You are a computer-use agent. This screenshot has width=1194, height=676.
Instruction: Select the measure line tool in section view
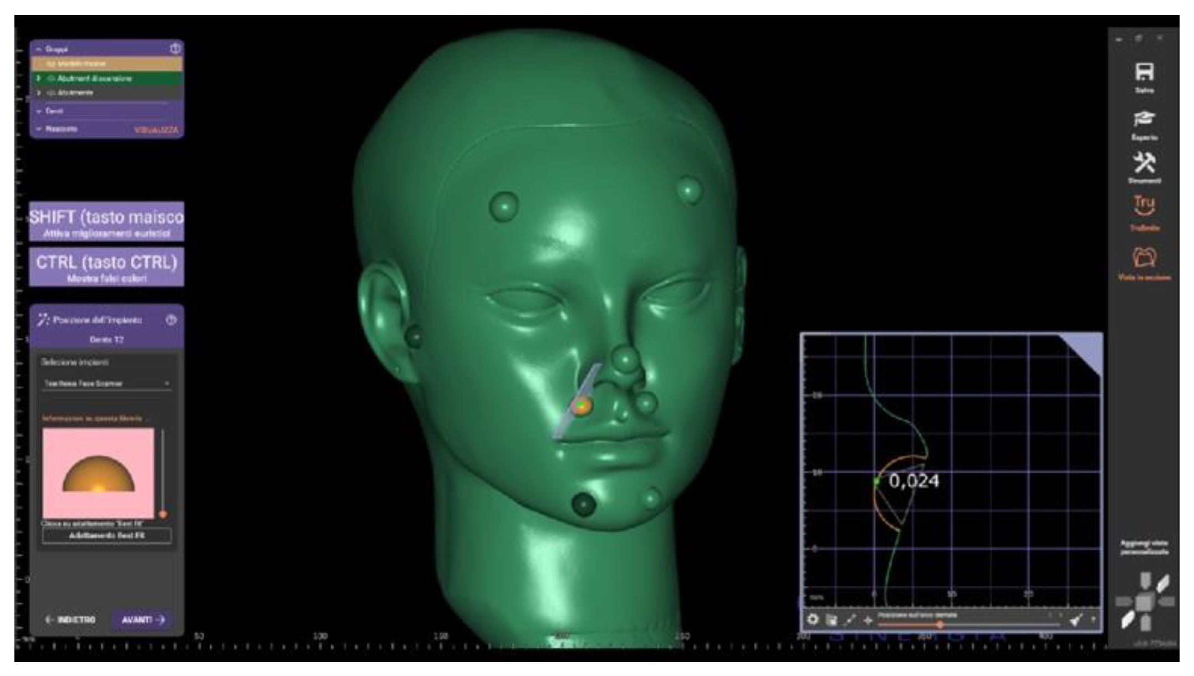[850, 620]
